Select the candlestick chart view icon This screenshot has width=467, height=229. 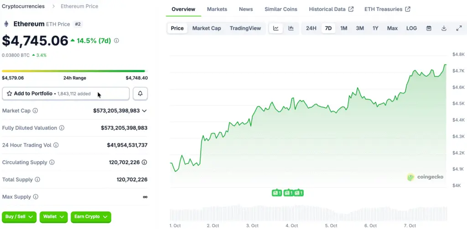point(291,28)
